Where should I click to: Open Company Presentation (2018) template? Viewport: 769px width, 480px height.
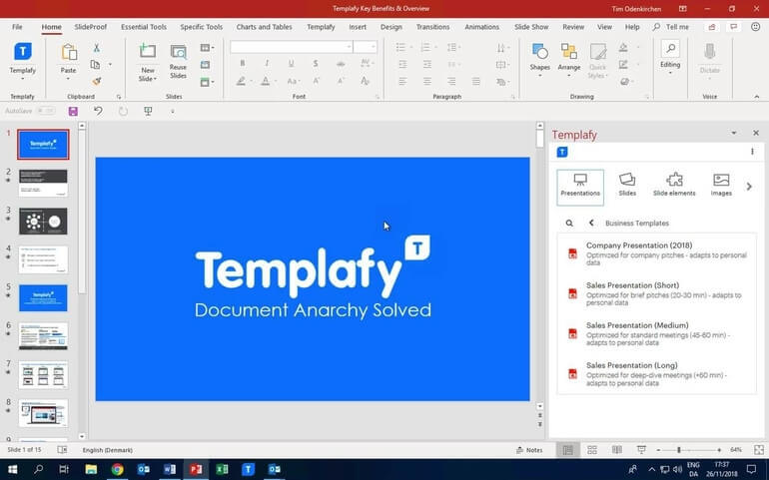tap(657, 253)
